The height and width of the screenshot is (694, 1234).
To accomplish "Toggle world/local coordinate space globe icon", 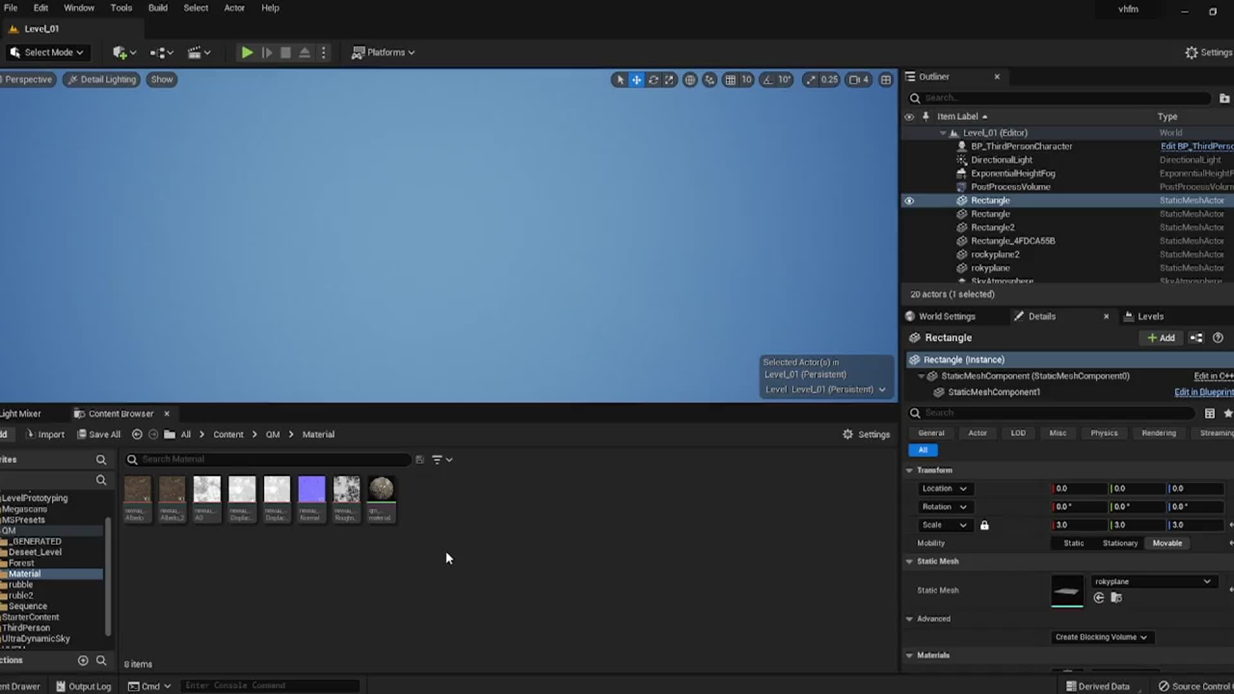I will coord(690,80).
